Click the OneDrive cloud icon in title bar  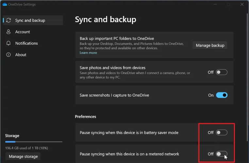tap(4, 5)
